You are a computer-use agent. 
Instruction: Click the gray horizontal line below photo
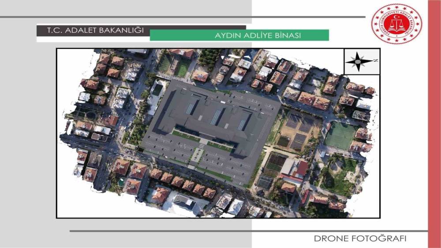(247, 231)
